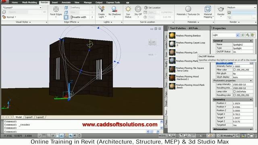The height and width of the screenshot is (145, 258).
Task: Click the Finishes.Flooring.Cork material swatch
Action: (172, 52)
